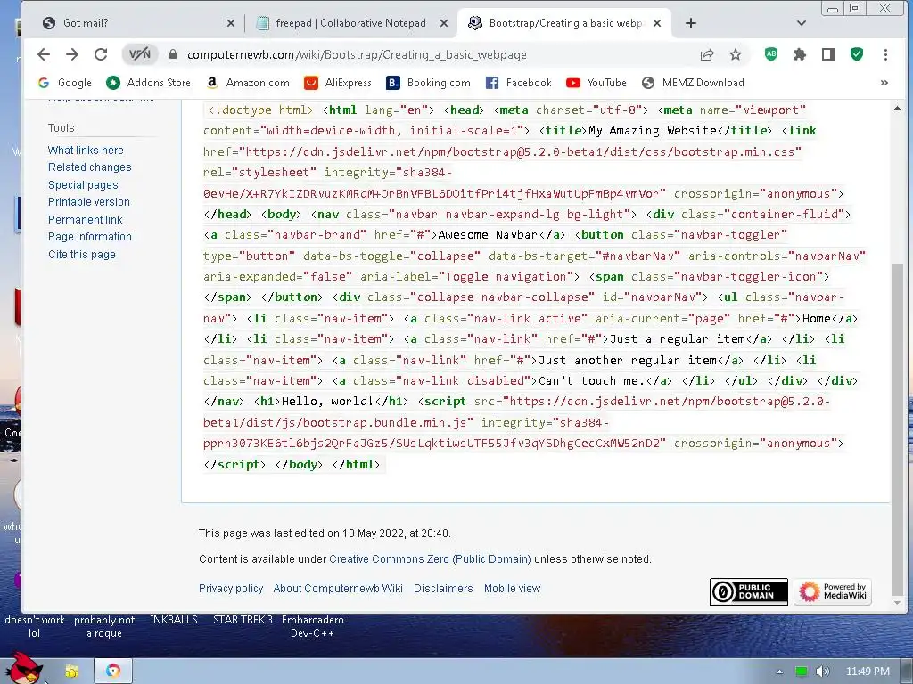Viewport: 913px width, 684px height.
Task: Click the scrollbar up arrow
Action: tap(897, 108)
